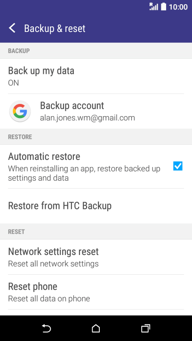Tap the signal strength status icon

[x=154, y=7]
